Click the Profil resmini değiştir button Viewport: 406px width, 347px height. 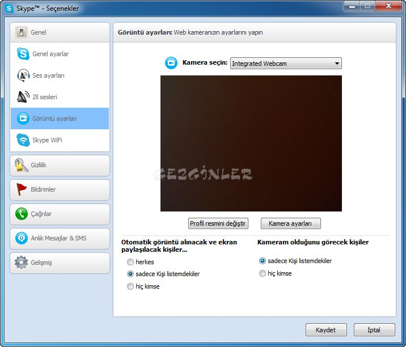click(x=218, y=223)
